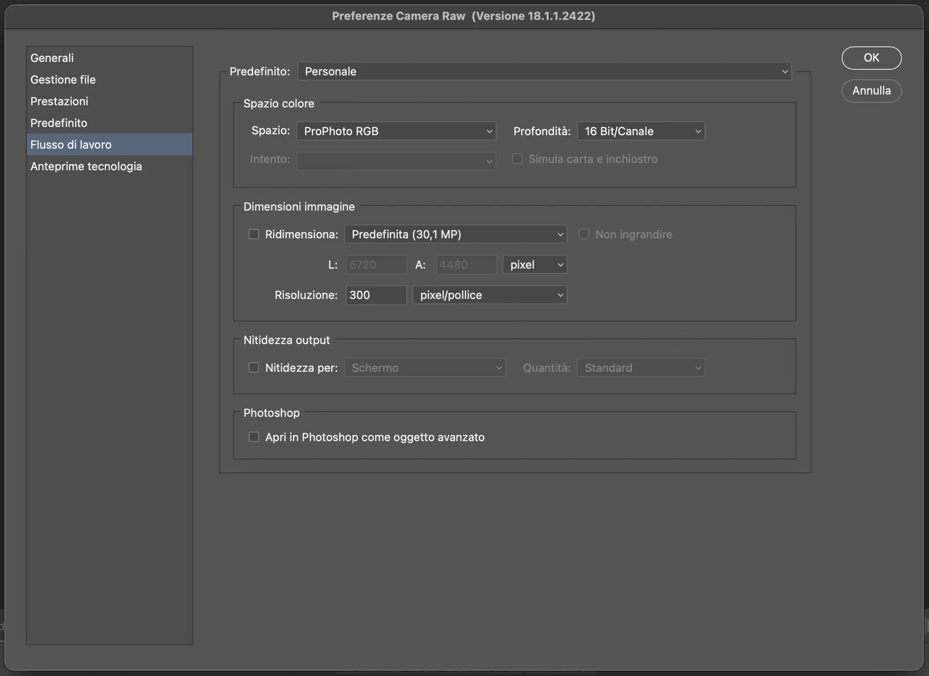Click the Schermo sharpening dropdown
The width and height of the screenshot is (929, 676).
[x=425, y=368]
